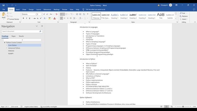Switch to the Layout ribbon tab
Screen dimensions: 197x111
point(38,10)
